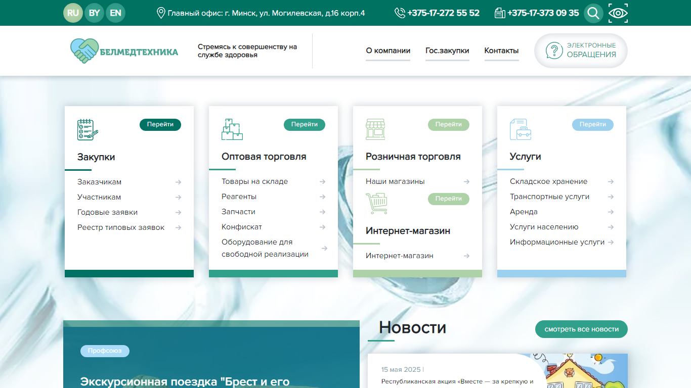Open the Экскурсионная поездка "Брест" article
This screenshot has width=691, height=388.
click(x=185, y=381)
